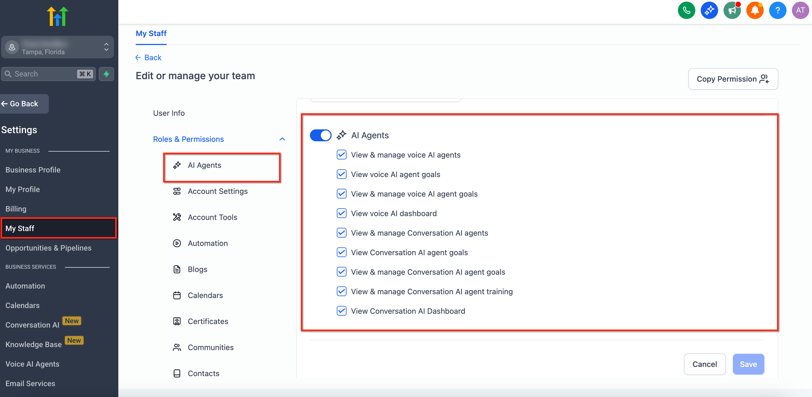The width and height of the screenshot is (812, 397).
Task: Click the green lightning bolt quick actions icon
Action: tap(106, 74)
